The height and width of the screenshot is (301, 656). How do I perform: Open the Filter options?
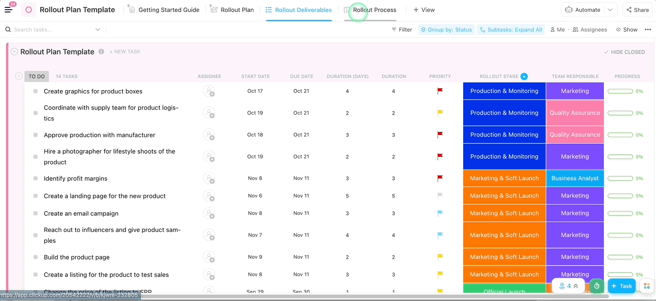[x=401, y=29]
